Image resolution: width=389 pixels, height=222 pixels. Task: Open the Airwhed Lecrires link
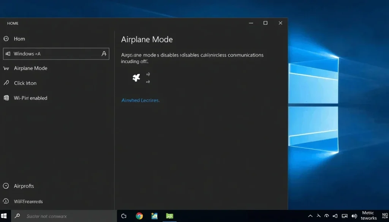pos(141,100)
